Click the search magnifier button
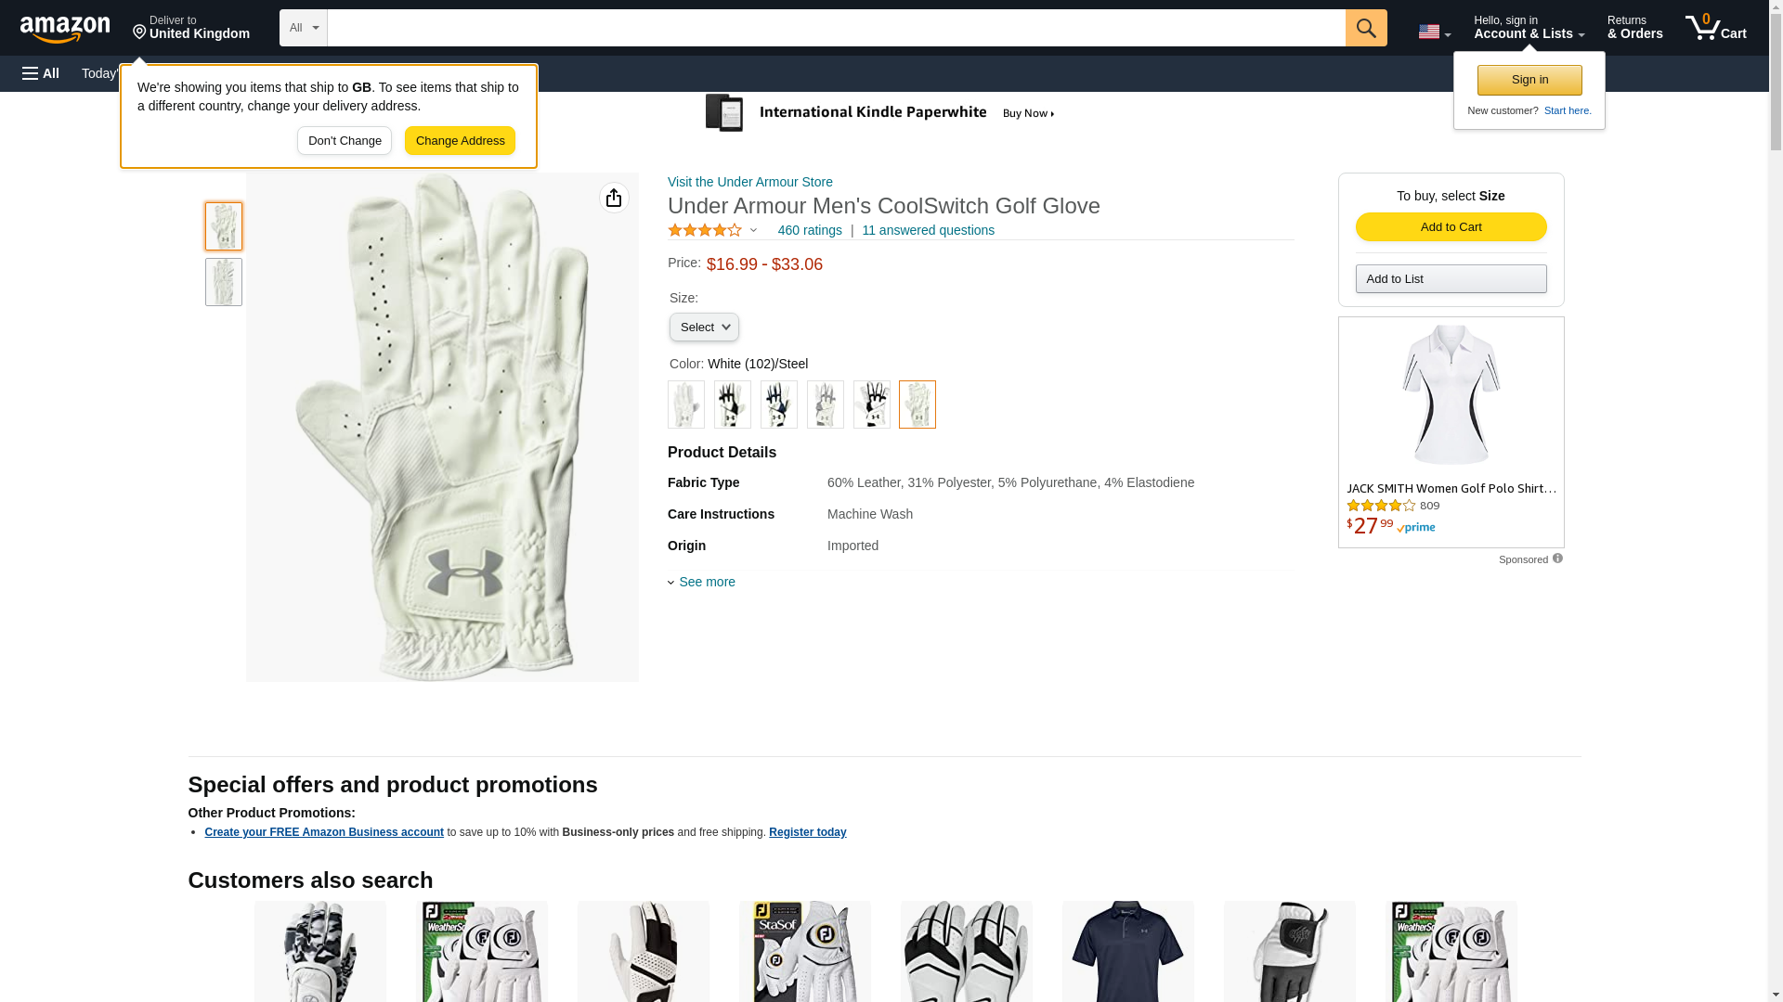Viewport: 1783px width, 1002px height. [1365, 28]
